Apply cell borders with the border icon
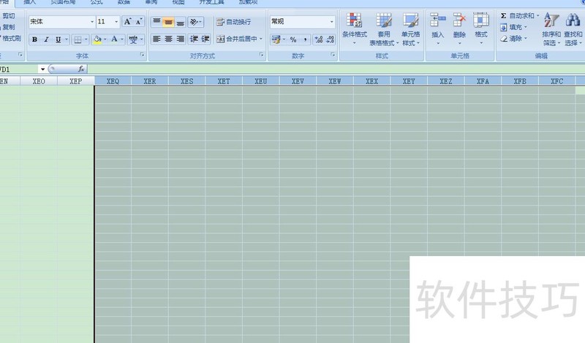 [78, 39]
